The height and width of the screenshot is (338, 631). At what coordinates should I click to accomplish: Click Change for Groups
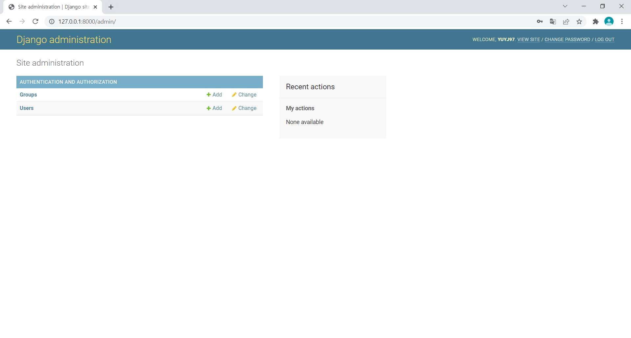244,95
